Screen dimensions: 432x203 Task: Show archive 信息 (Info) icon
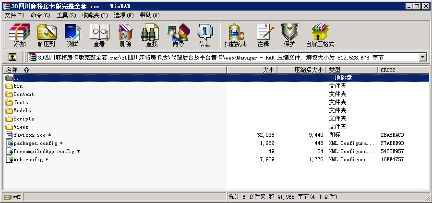point(204,35)
